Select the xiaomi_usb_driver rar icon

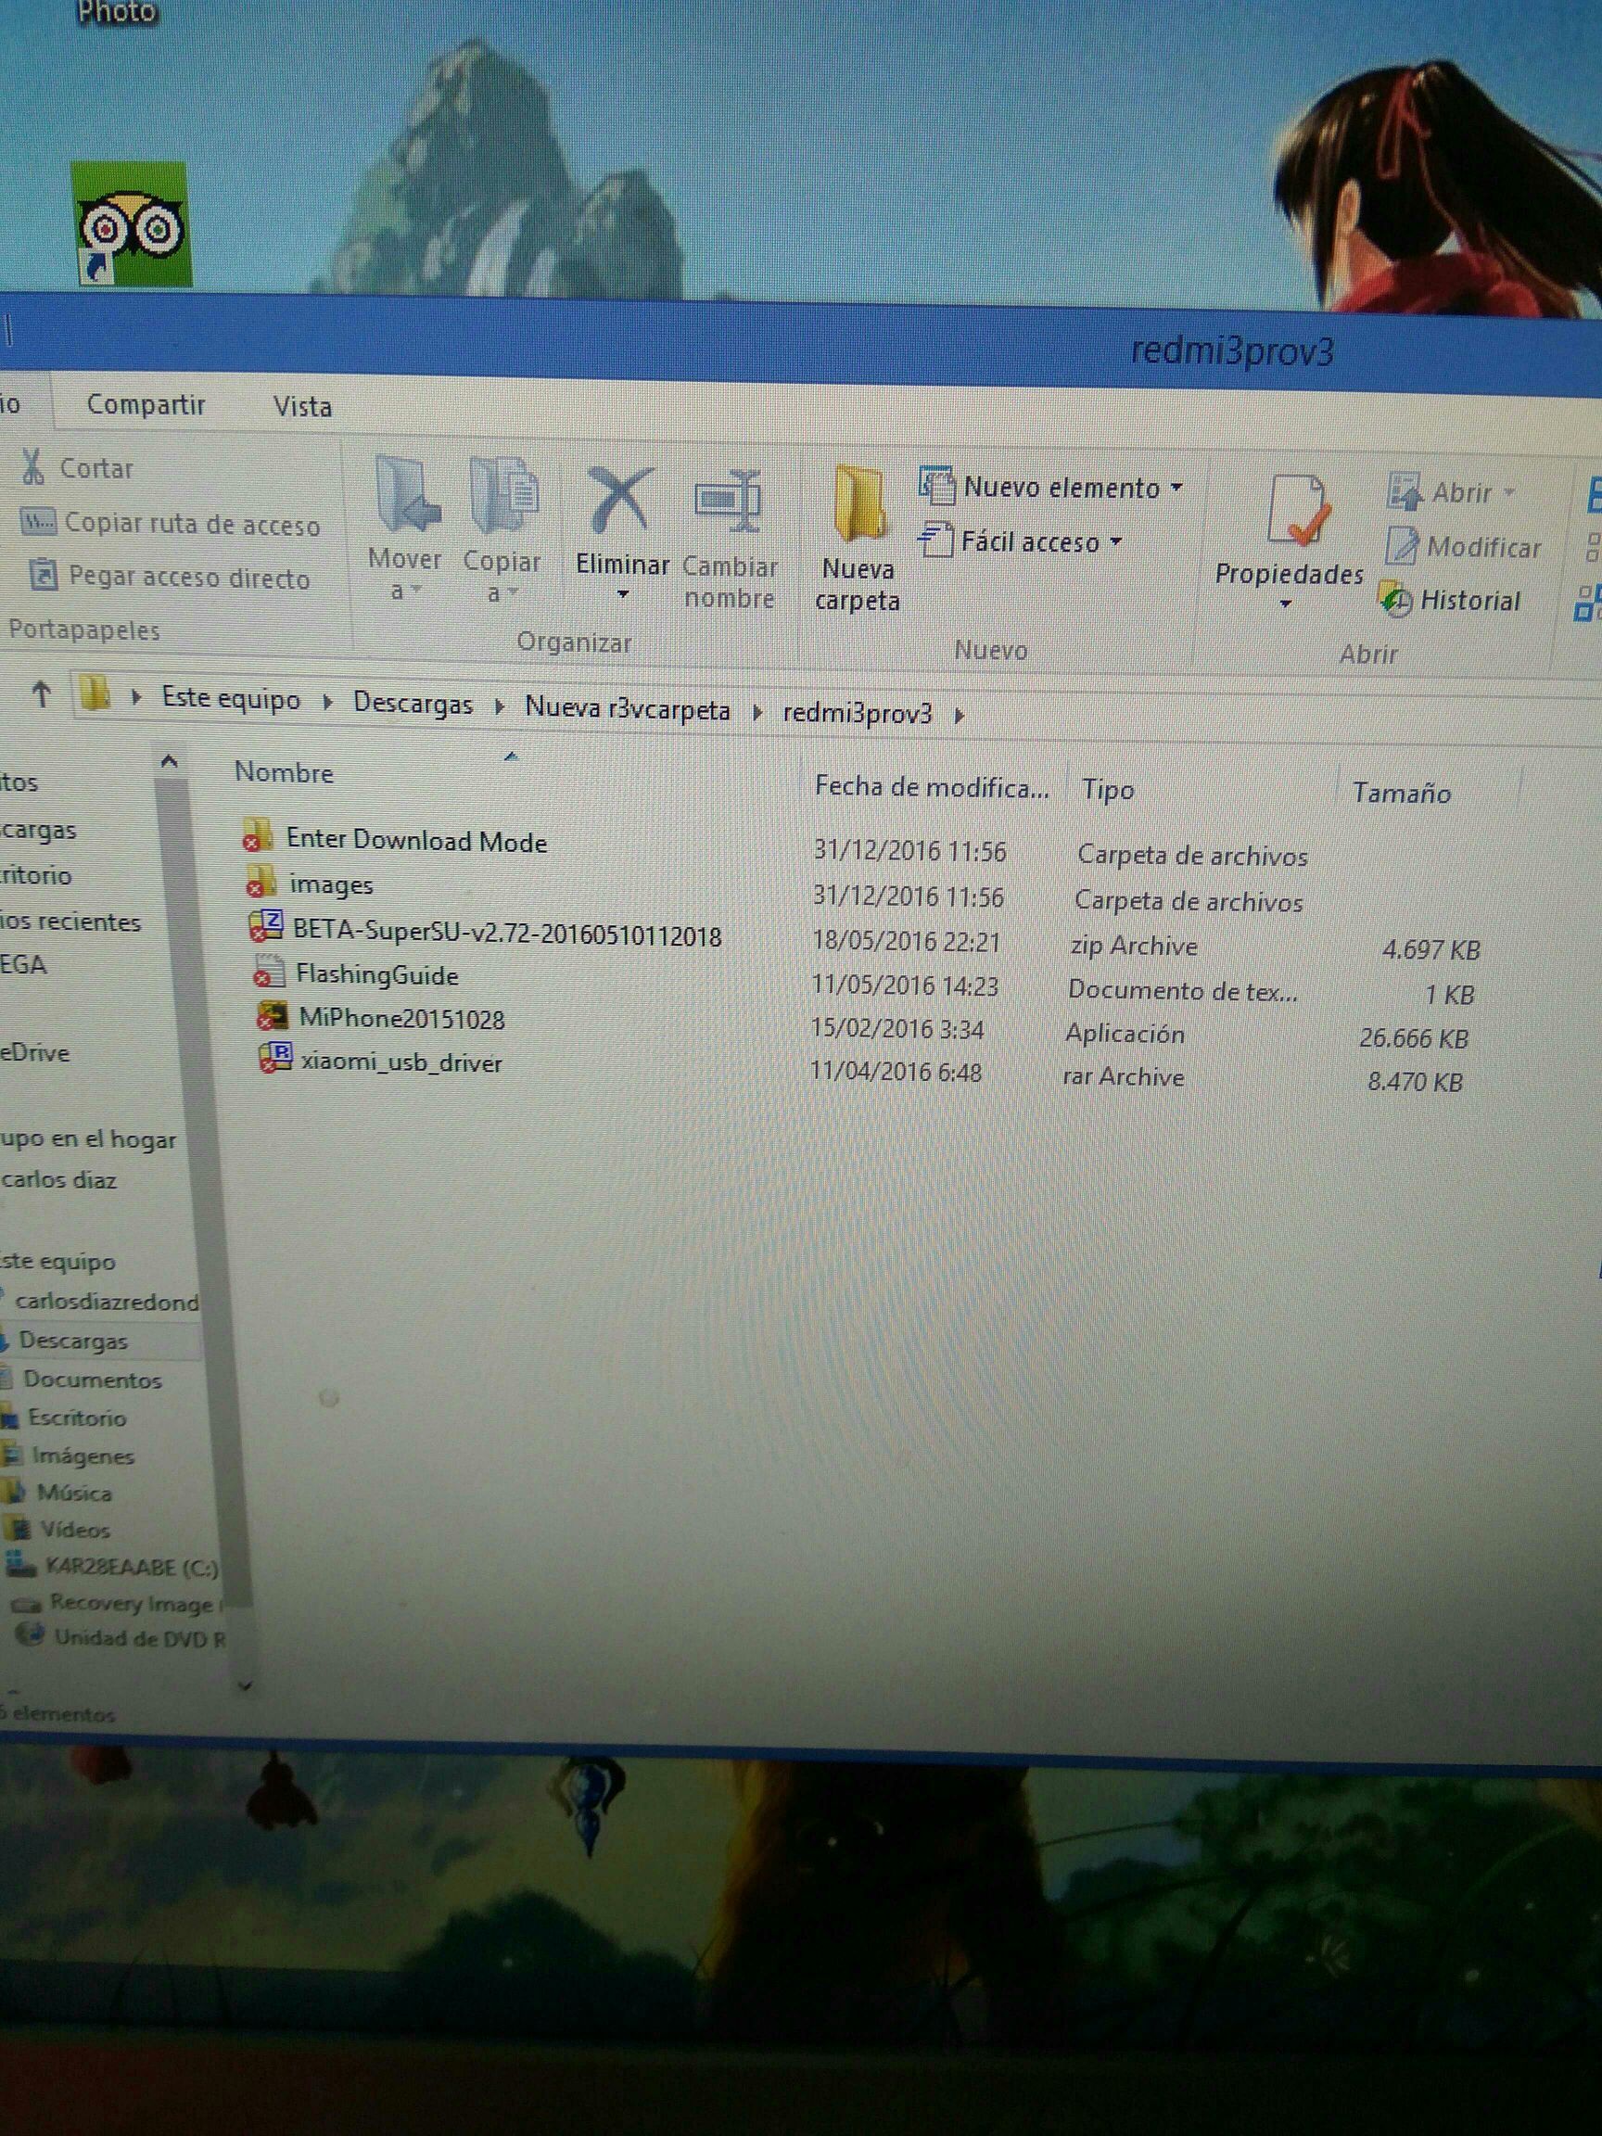point(275,1060)
